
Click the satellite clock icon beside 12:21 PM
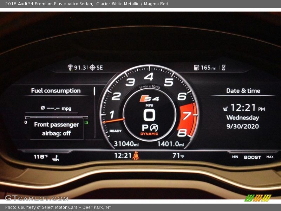click(226, 109)
